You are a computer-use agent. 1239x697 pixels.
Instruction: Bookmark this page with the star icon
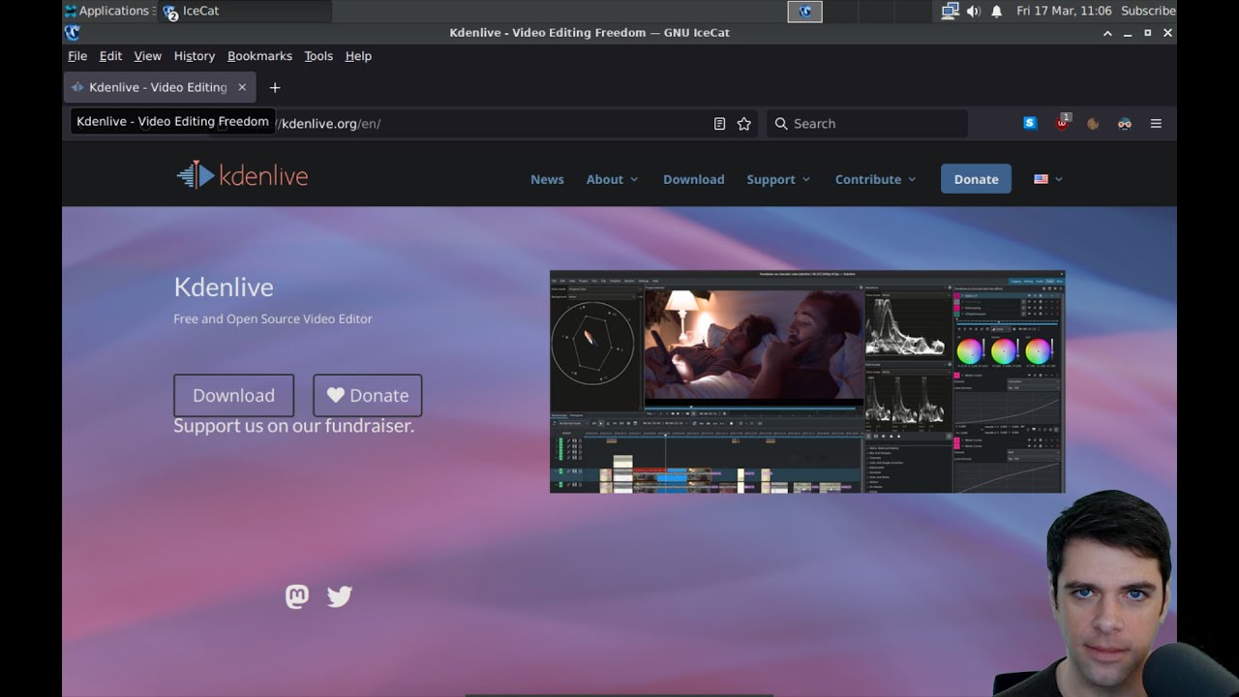tap(744, 124)
